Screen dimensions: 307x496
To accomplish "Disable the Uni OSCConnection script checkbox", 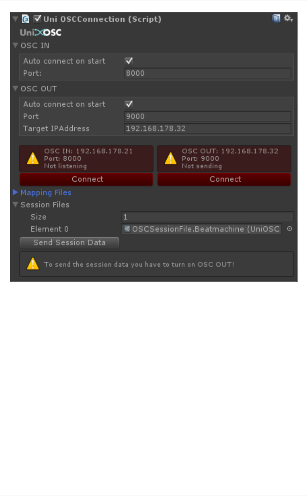I will coord(37,19).
